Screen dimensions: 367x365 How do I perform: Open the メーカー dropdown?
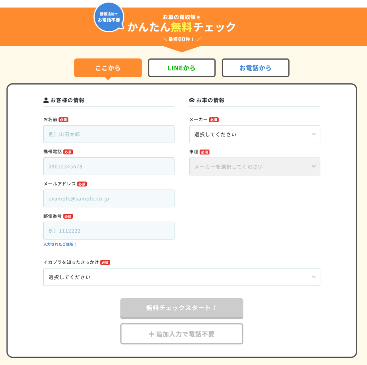point(254,134)
